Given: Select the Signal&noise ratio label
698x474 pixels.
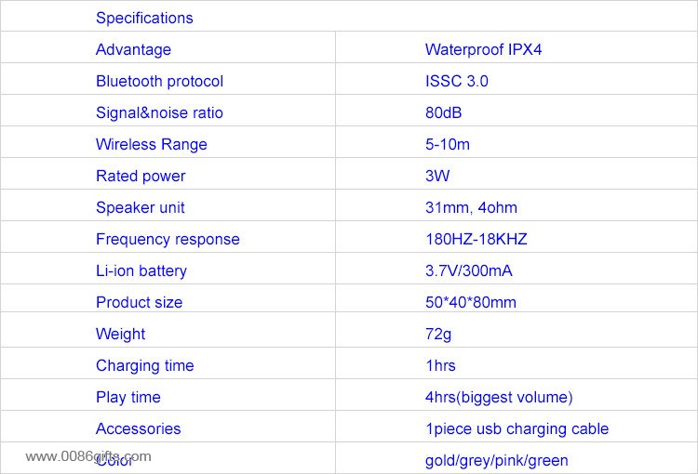Looking at the screenshot, I should [x=159, y=112].
